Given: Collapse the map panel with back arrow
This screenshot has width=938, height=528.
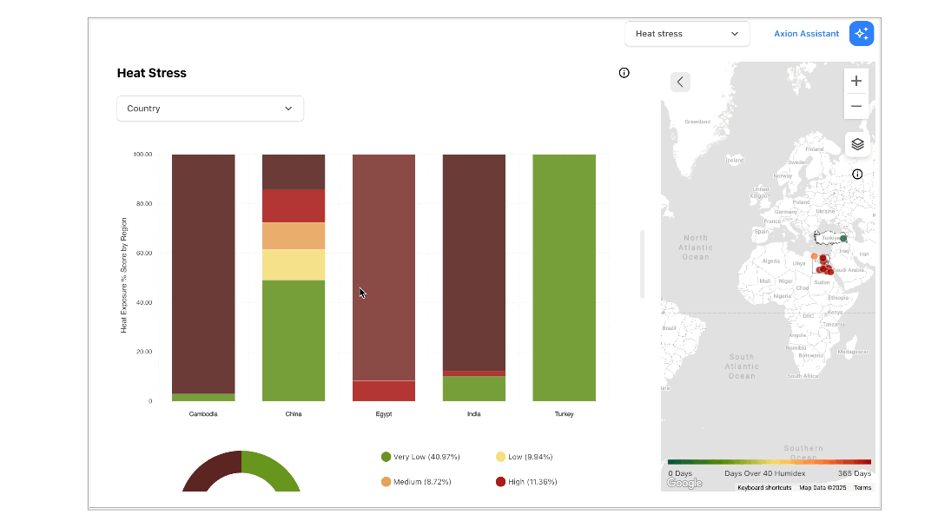Looking at the screenshot, I should [680, 82].
